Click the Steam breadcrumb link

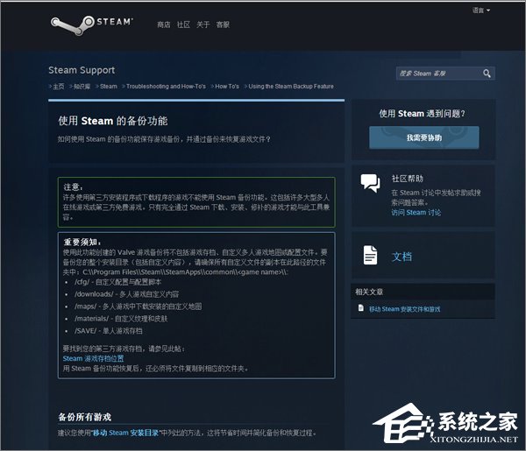pos(109,87)
